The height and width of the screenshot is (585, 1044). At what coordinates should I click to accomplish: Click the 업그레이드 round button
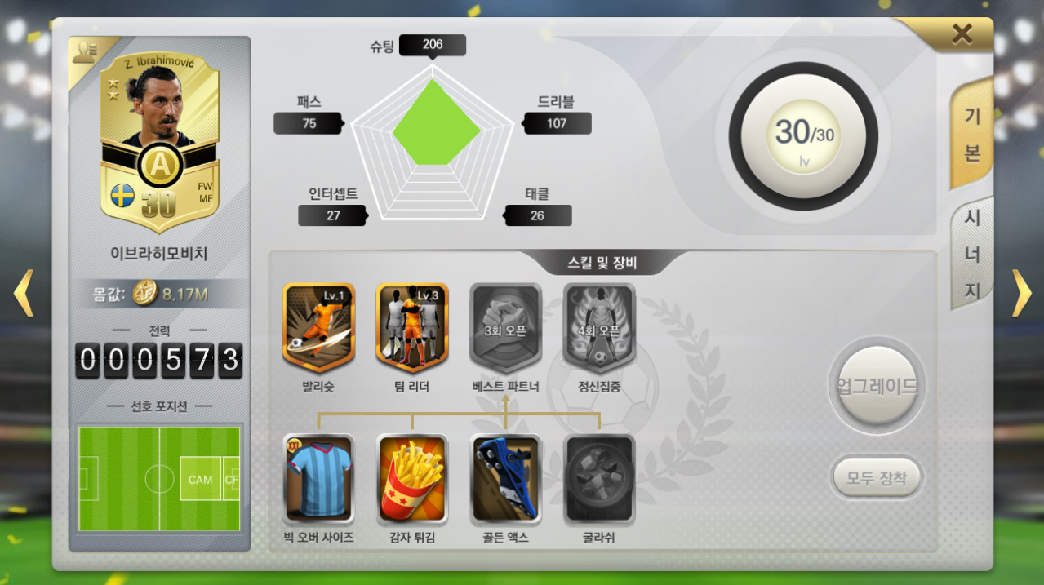877,387
